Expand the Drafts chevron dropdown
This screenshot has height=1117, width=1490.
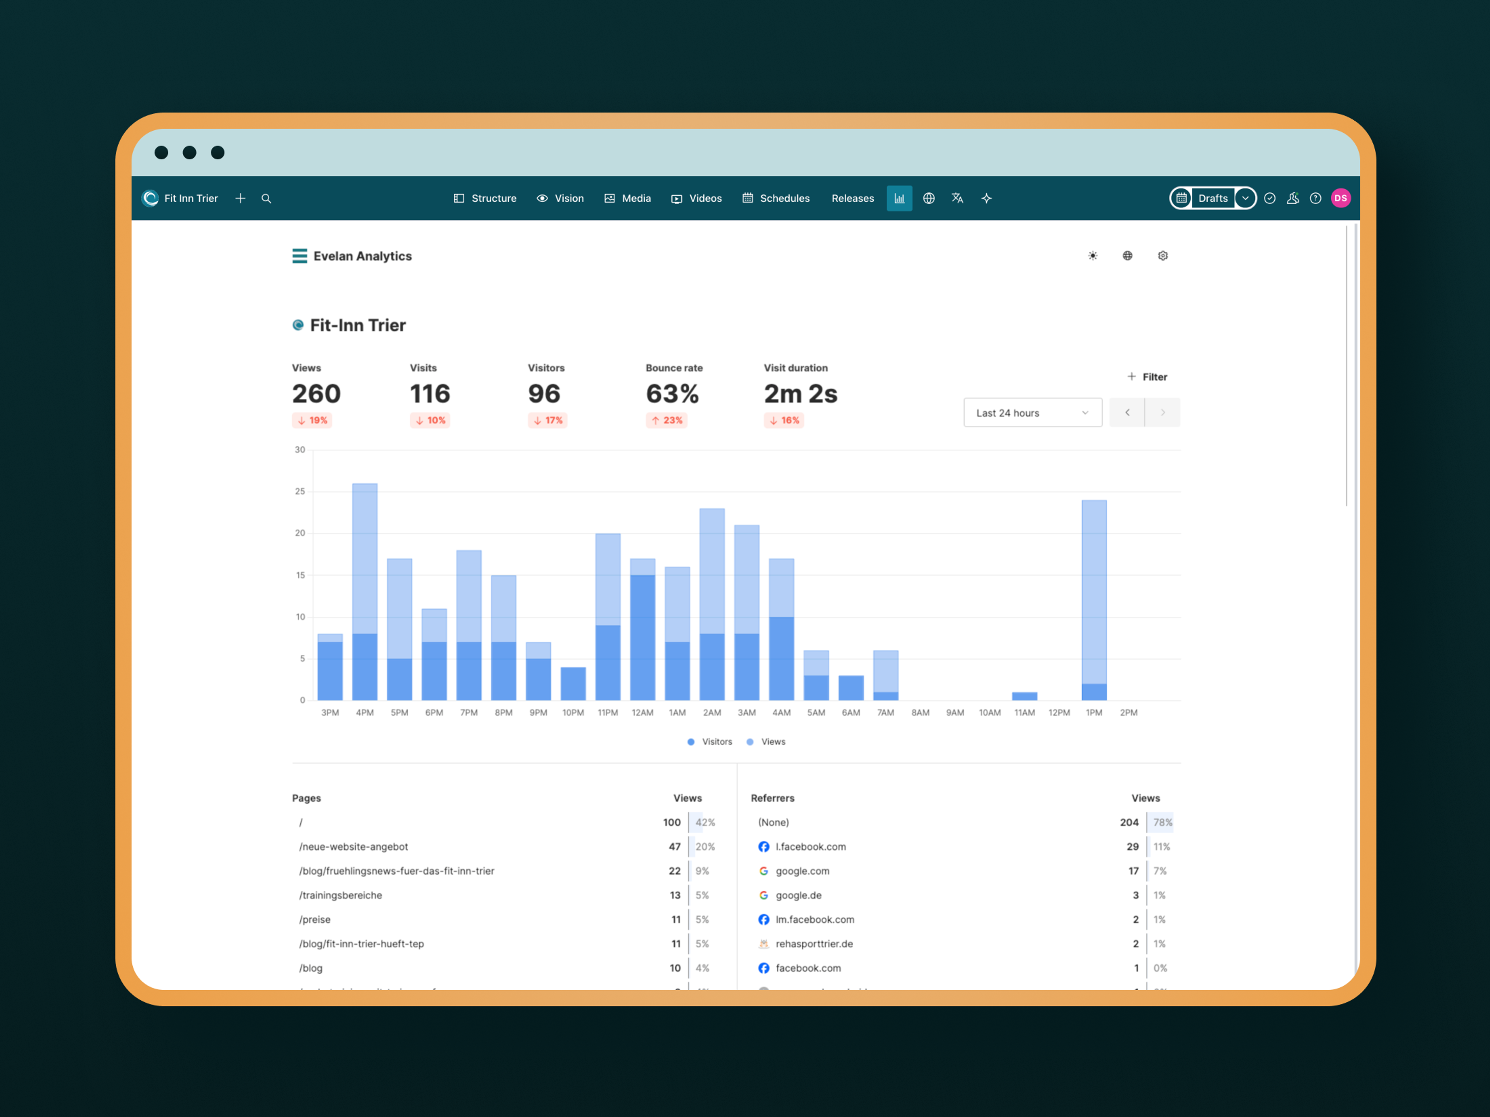point(1246,198)
